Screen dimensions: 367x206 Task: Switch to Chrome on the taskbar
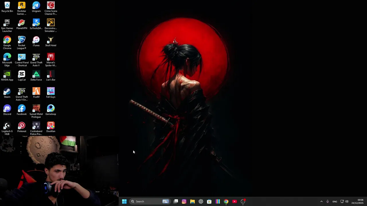pos(226,201)
